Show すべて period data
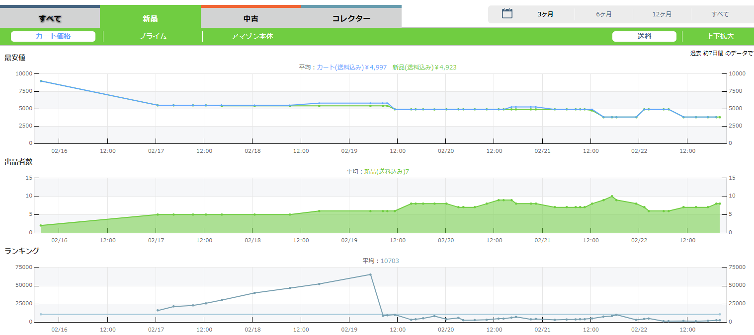 click(720, 14)
